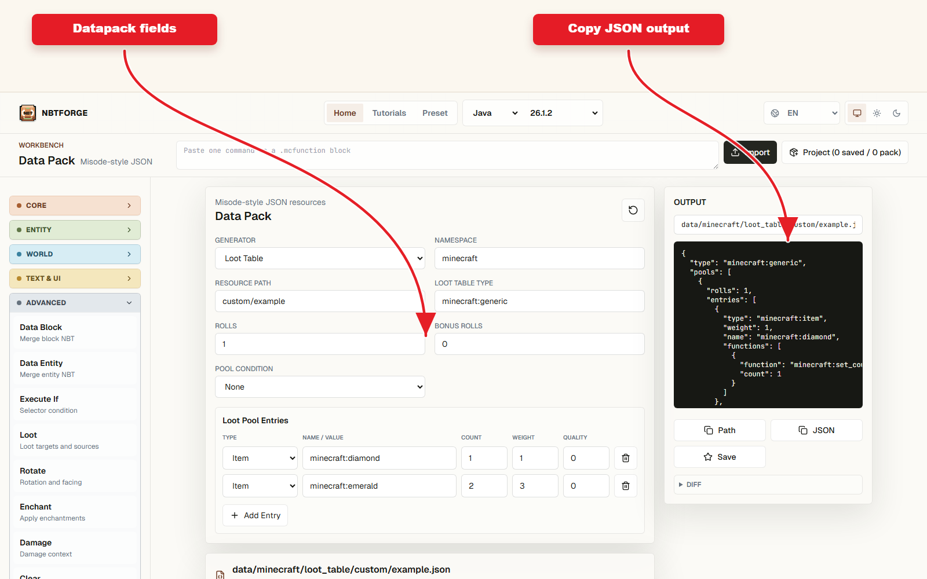Viewport: 927px width, 579px height.
Task: Delete the minecraft:diamond loot entry
Action: click(626, 458)
